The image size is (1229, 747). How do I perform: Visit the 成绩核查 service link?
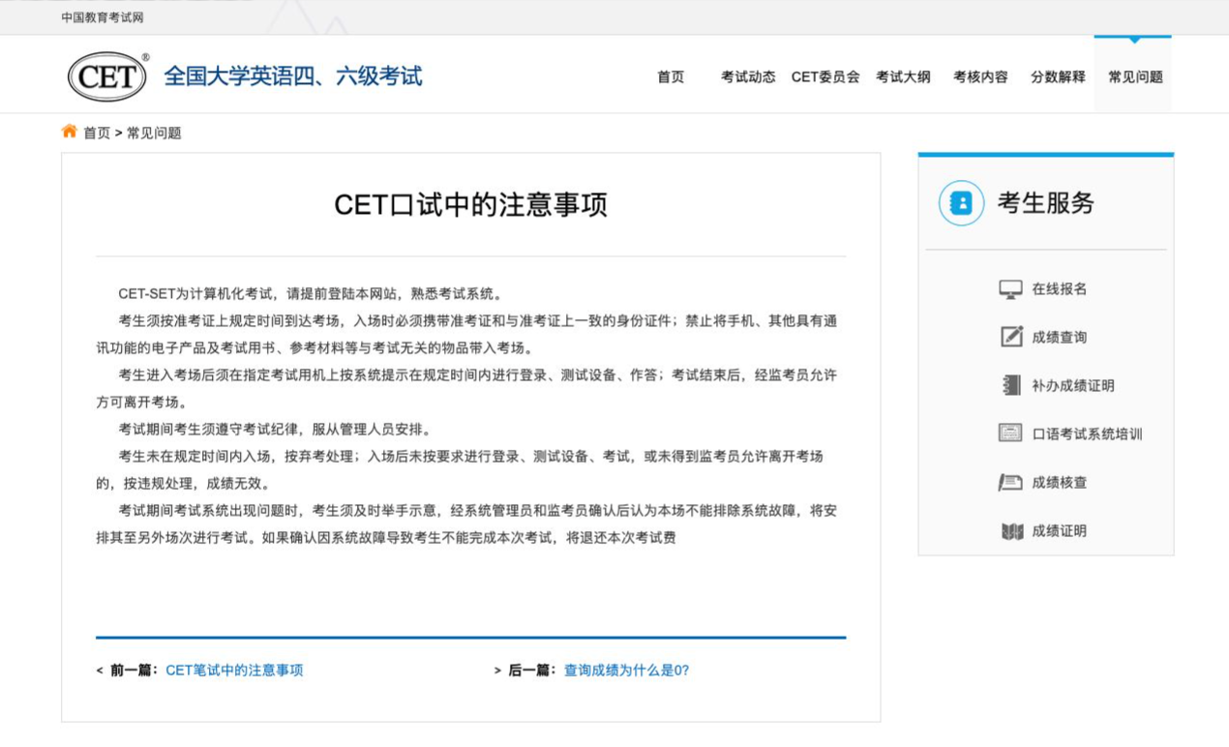coord(1059,483)
